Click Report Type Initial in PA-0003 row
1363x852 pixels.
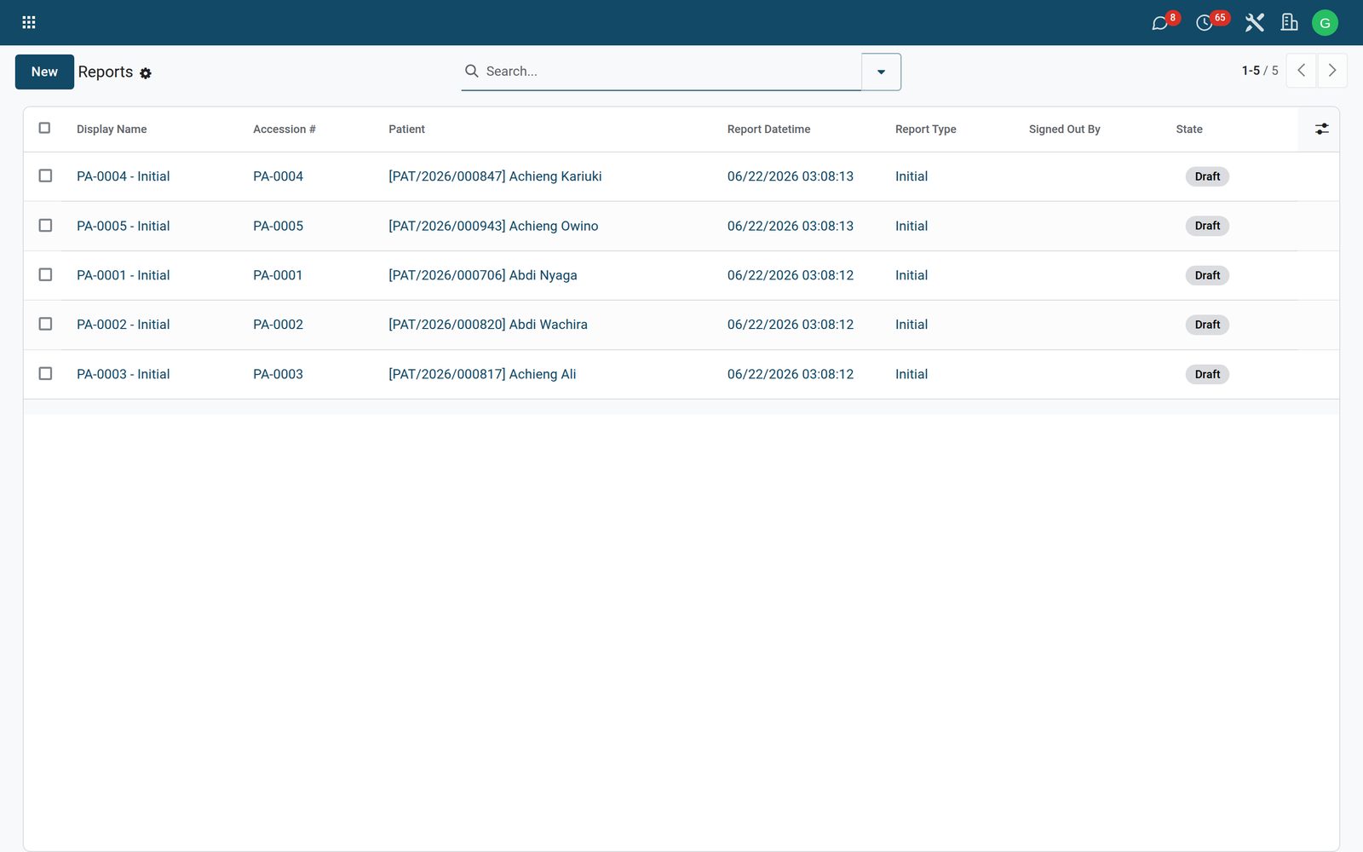912,374
